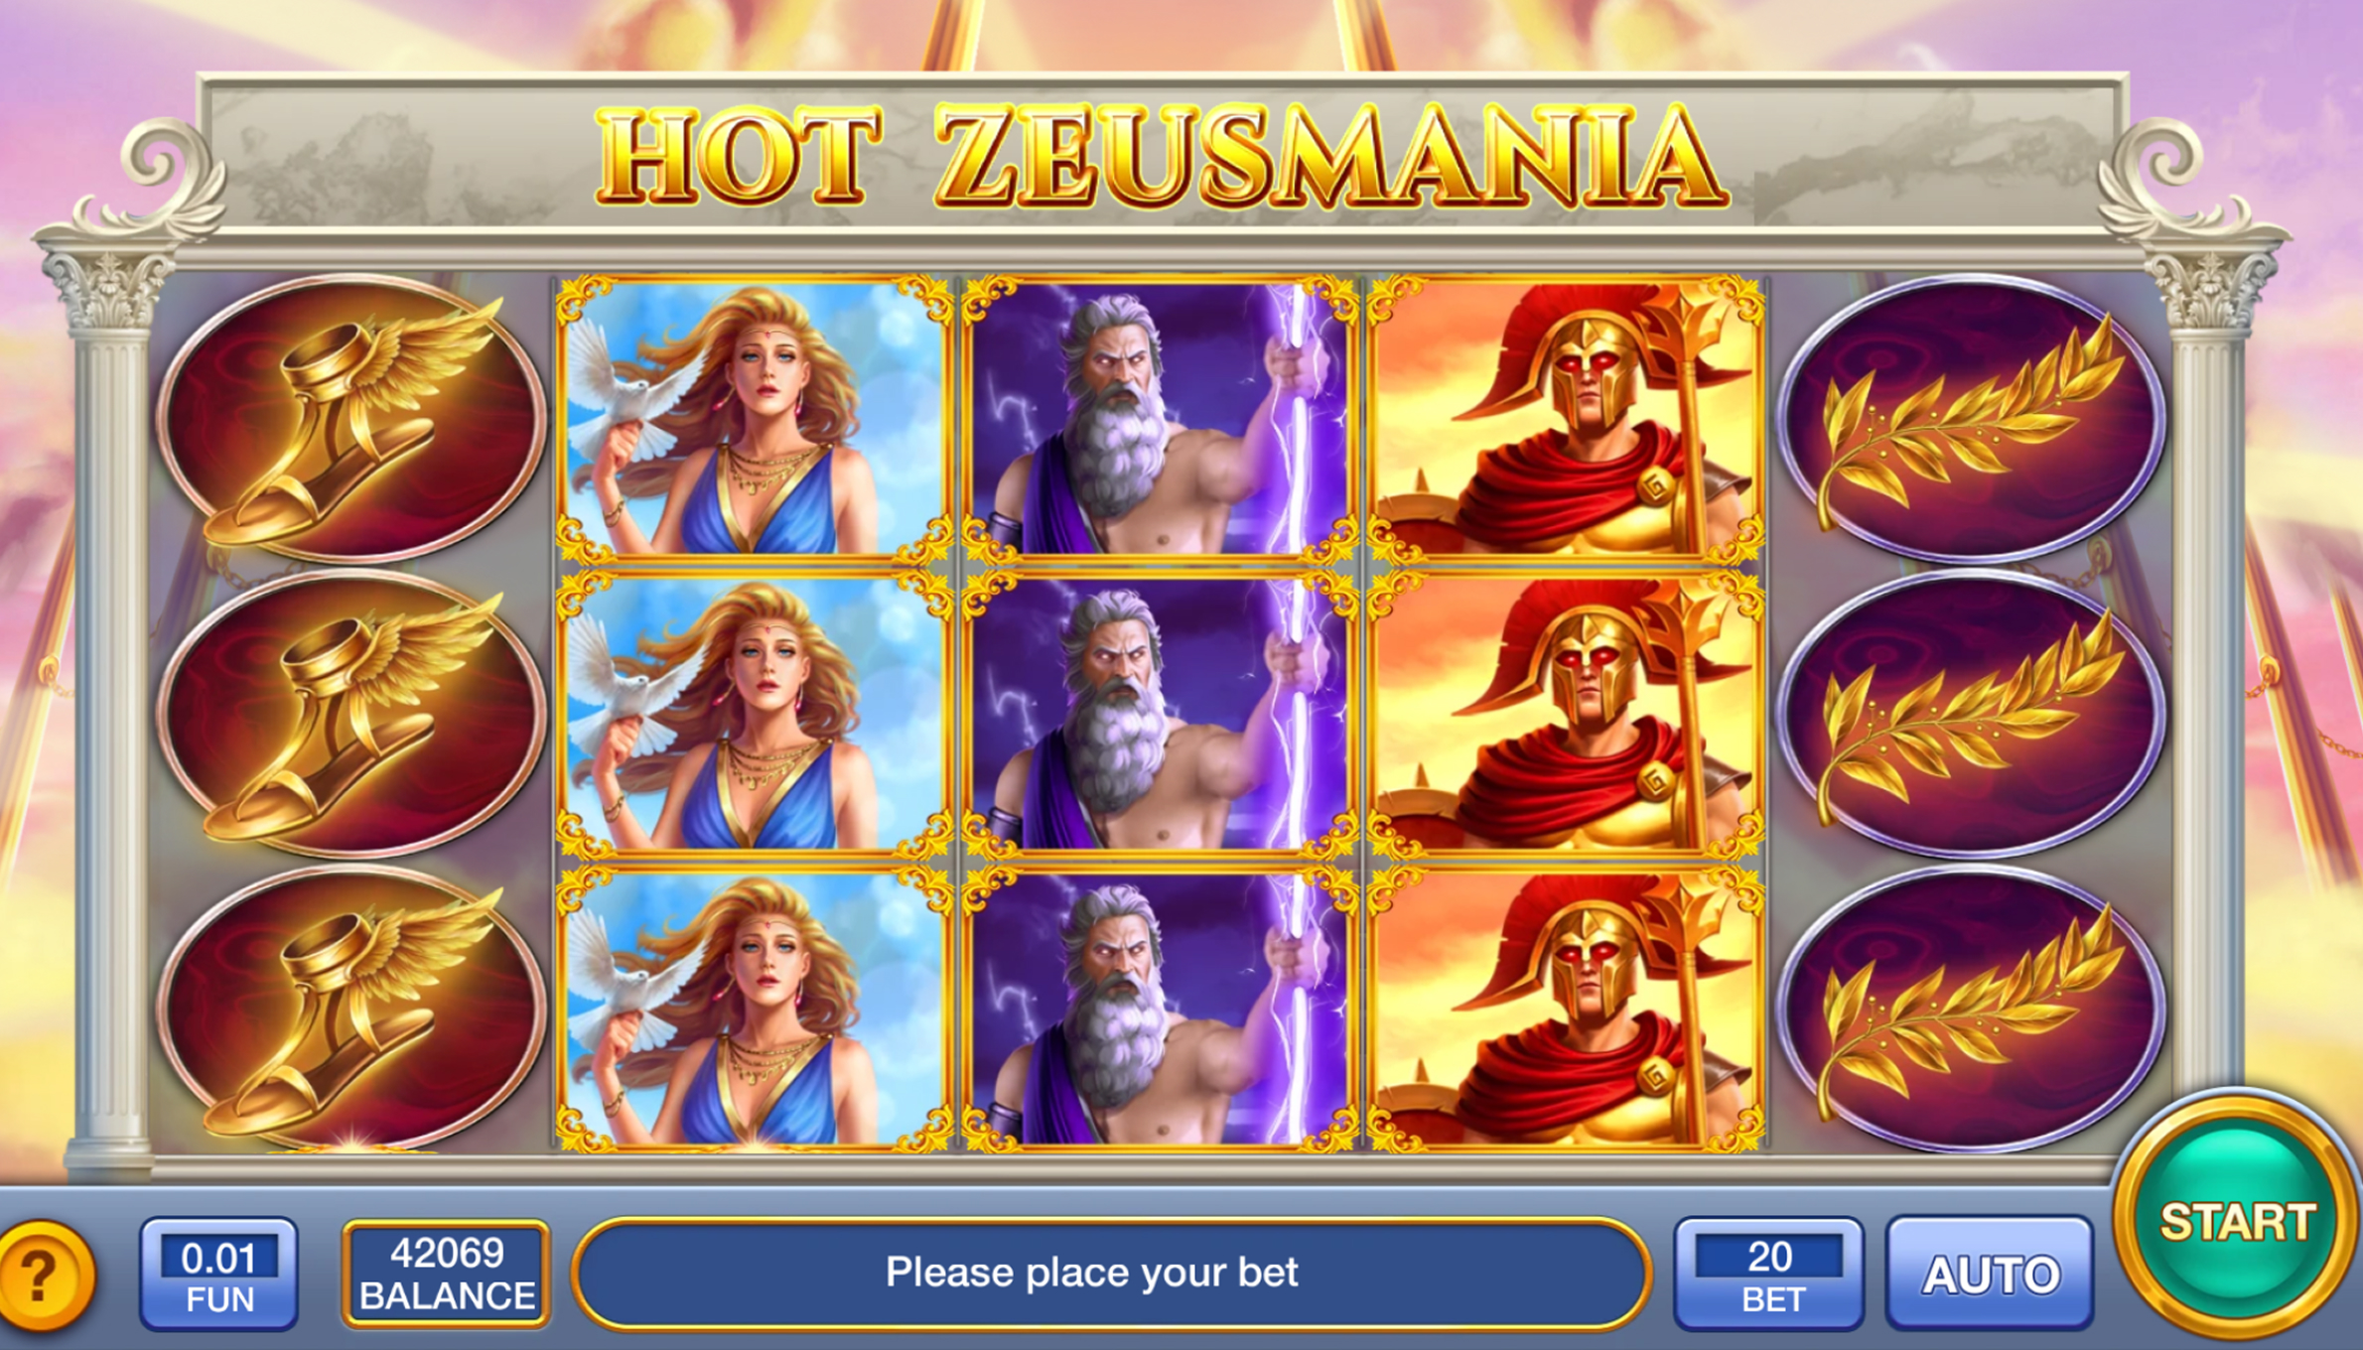Click the top goddess with dove symbol

click(754, 419)
